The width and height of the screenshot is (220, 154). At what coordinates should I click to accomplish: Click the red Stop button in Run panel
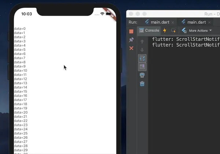(131, 31)
